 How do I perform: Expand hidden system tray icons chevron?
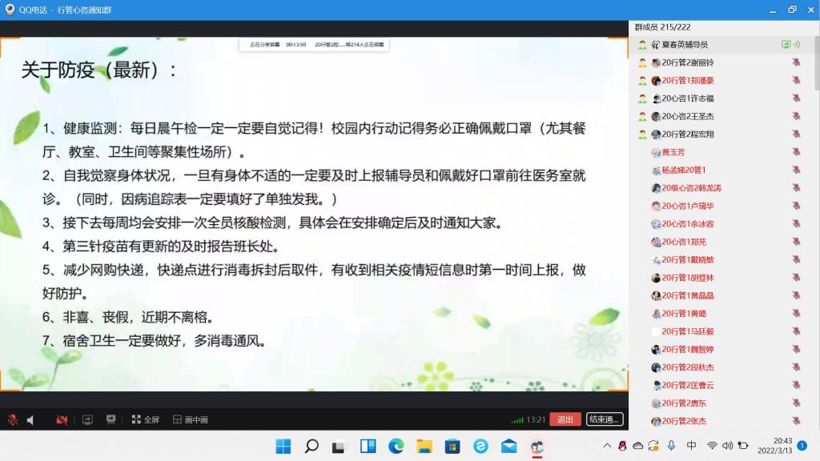(608, 446)
